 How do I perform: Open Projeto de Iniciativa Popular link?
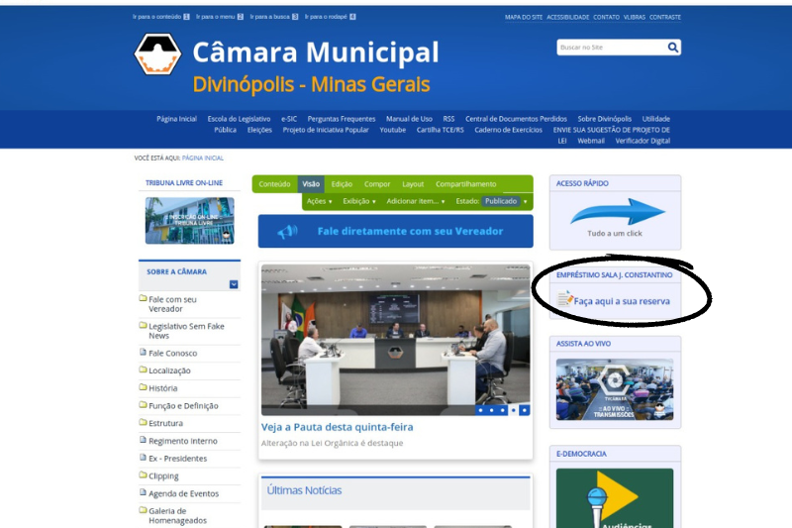pyautogui.click(x=326, y=130)
